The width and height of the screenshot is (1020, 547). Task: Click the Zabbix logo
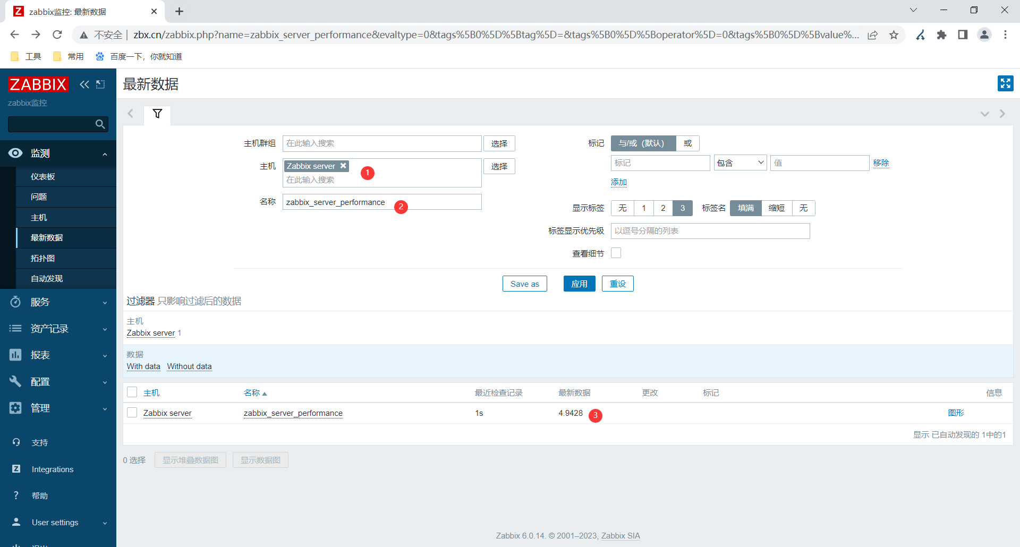tap(38, 84)
